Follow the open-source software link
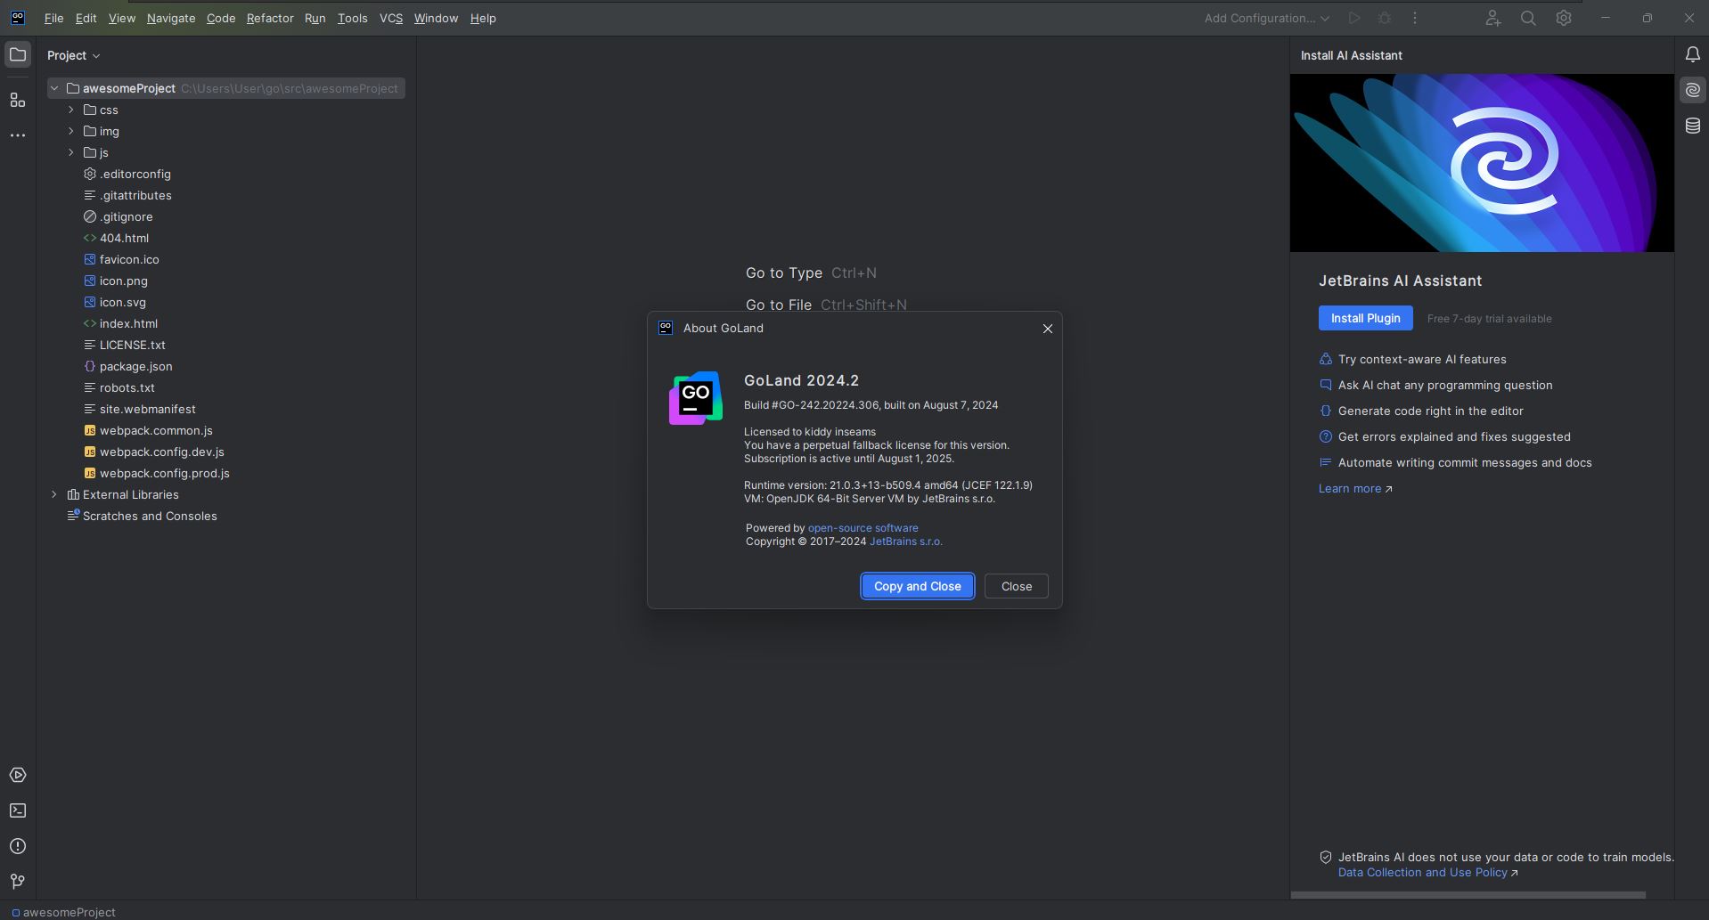The height and width of the screenshot is (920, 1709). click(x=863, y=528)
